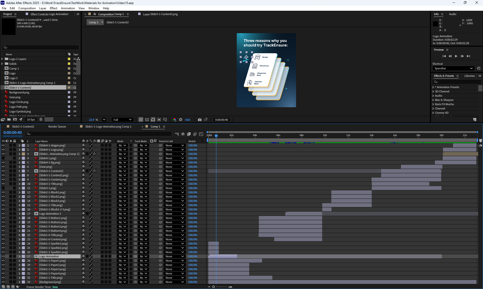Image resolution: width=483 pixels, height=289 pixels.
Task: Step to next frame in Preview panel
Action: coord(462,56)
